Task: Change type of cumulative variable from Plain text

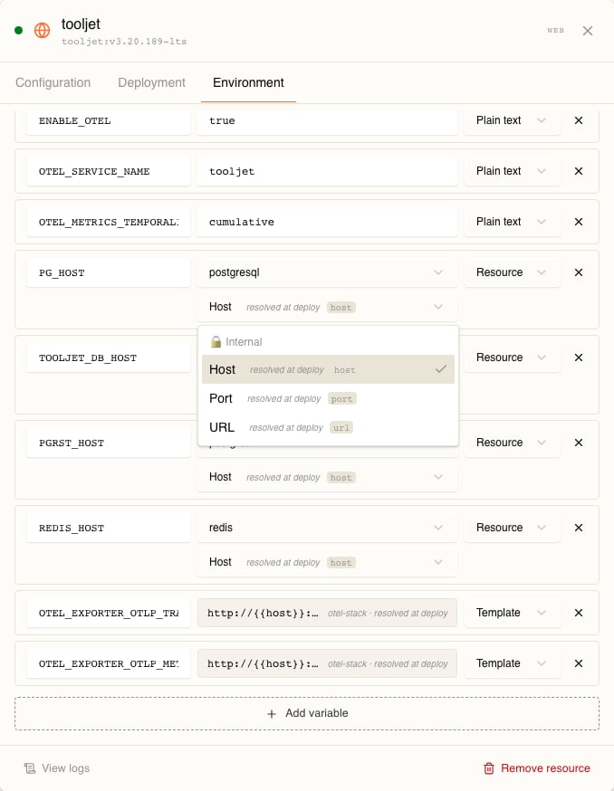Action: point(512,222)
